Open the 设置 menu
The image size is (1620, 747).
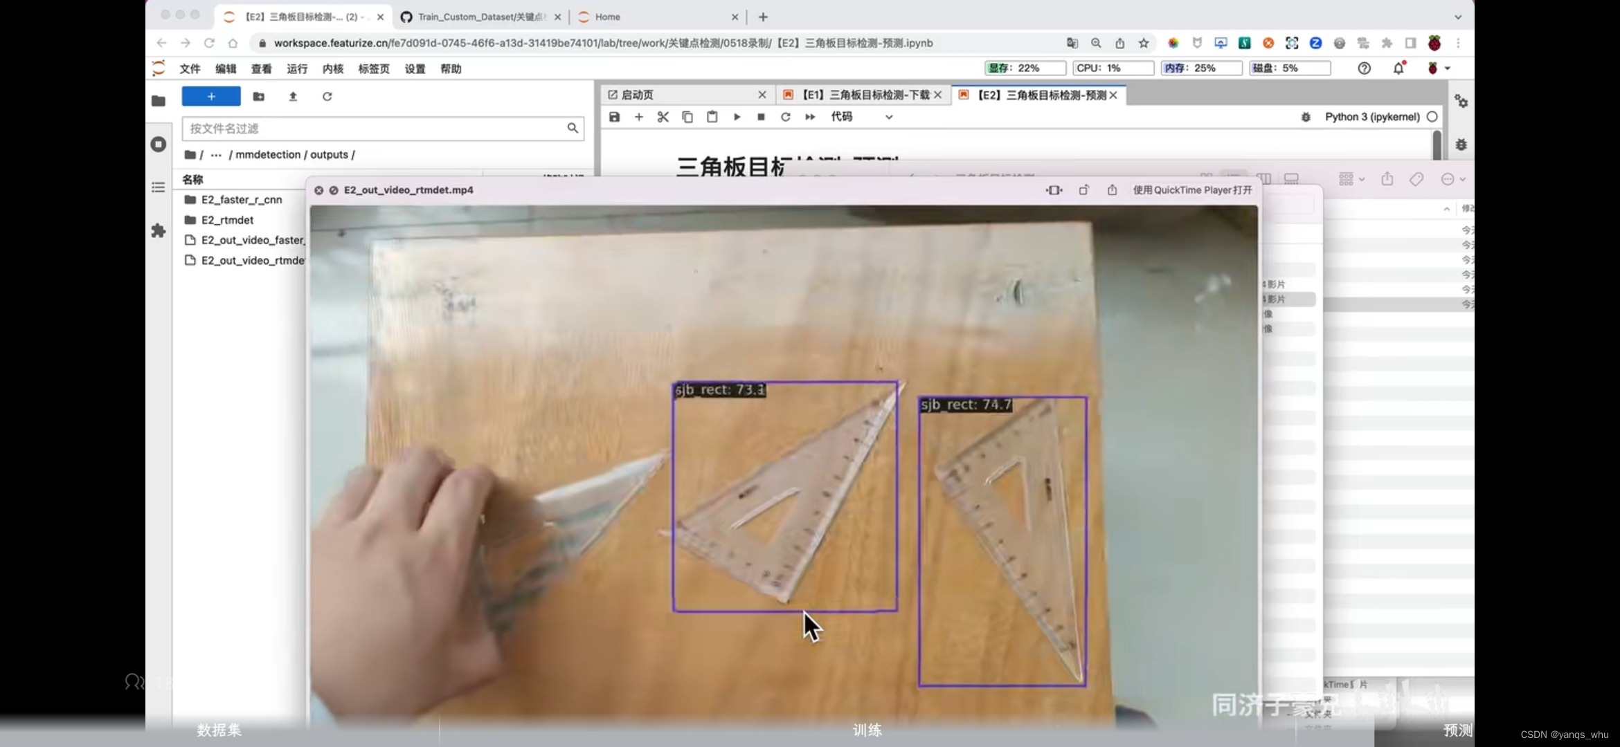coord(415,68)
